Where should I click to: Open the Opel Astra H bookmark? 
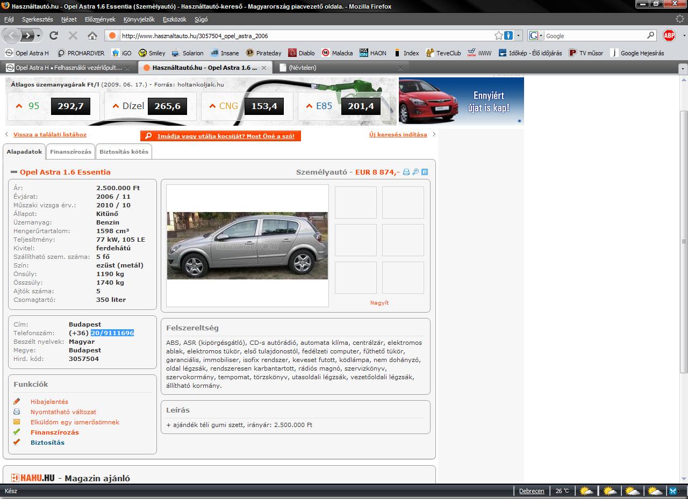coord(27,53)
